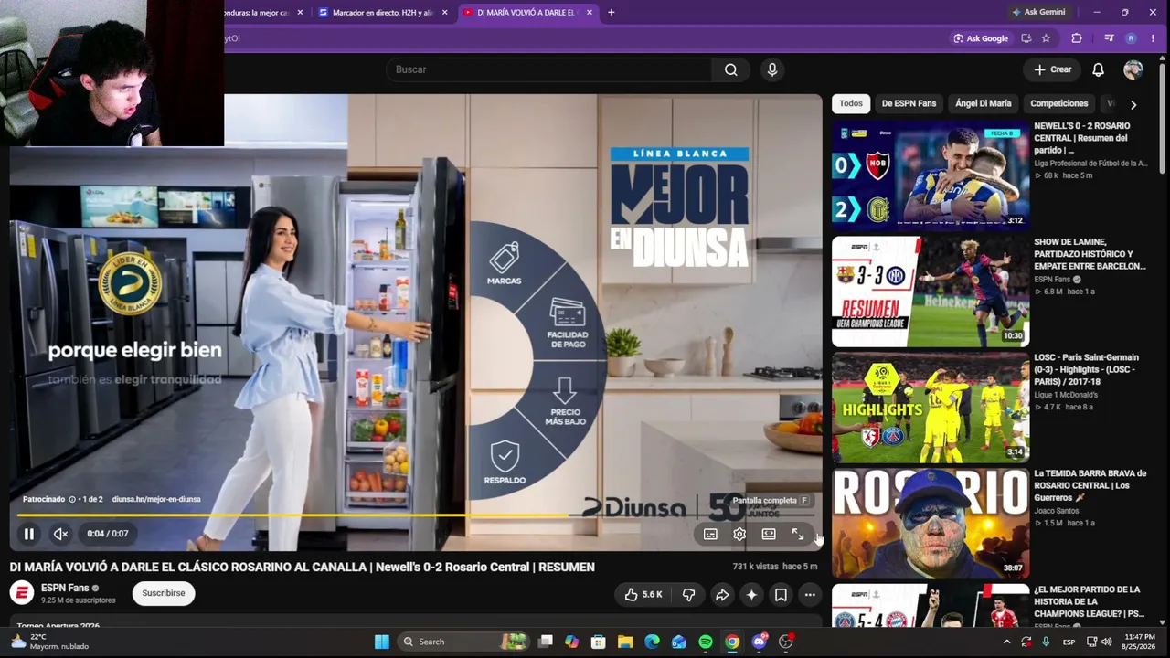Enter fullscreen with the player's fullscreen icon
1170x658 pixels.
(x=798, y=535)
